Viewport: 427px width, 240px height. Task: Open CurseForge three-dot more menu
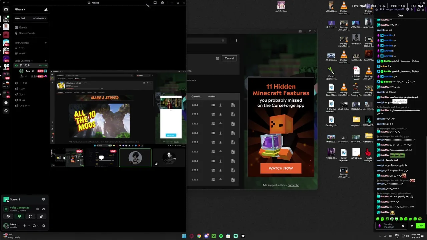click(236, 40)
